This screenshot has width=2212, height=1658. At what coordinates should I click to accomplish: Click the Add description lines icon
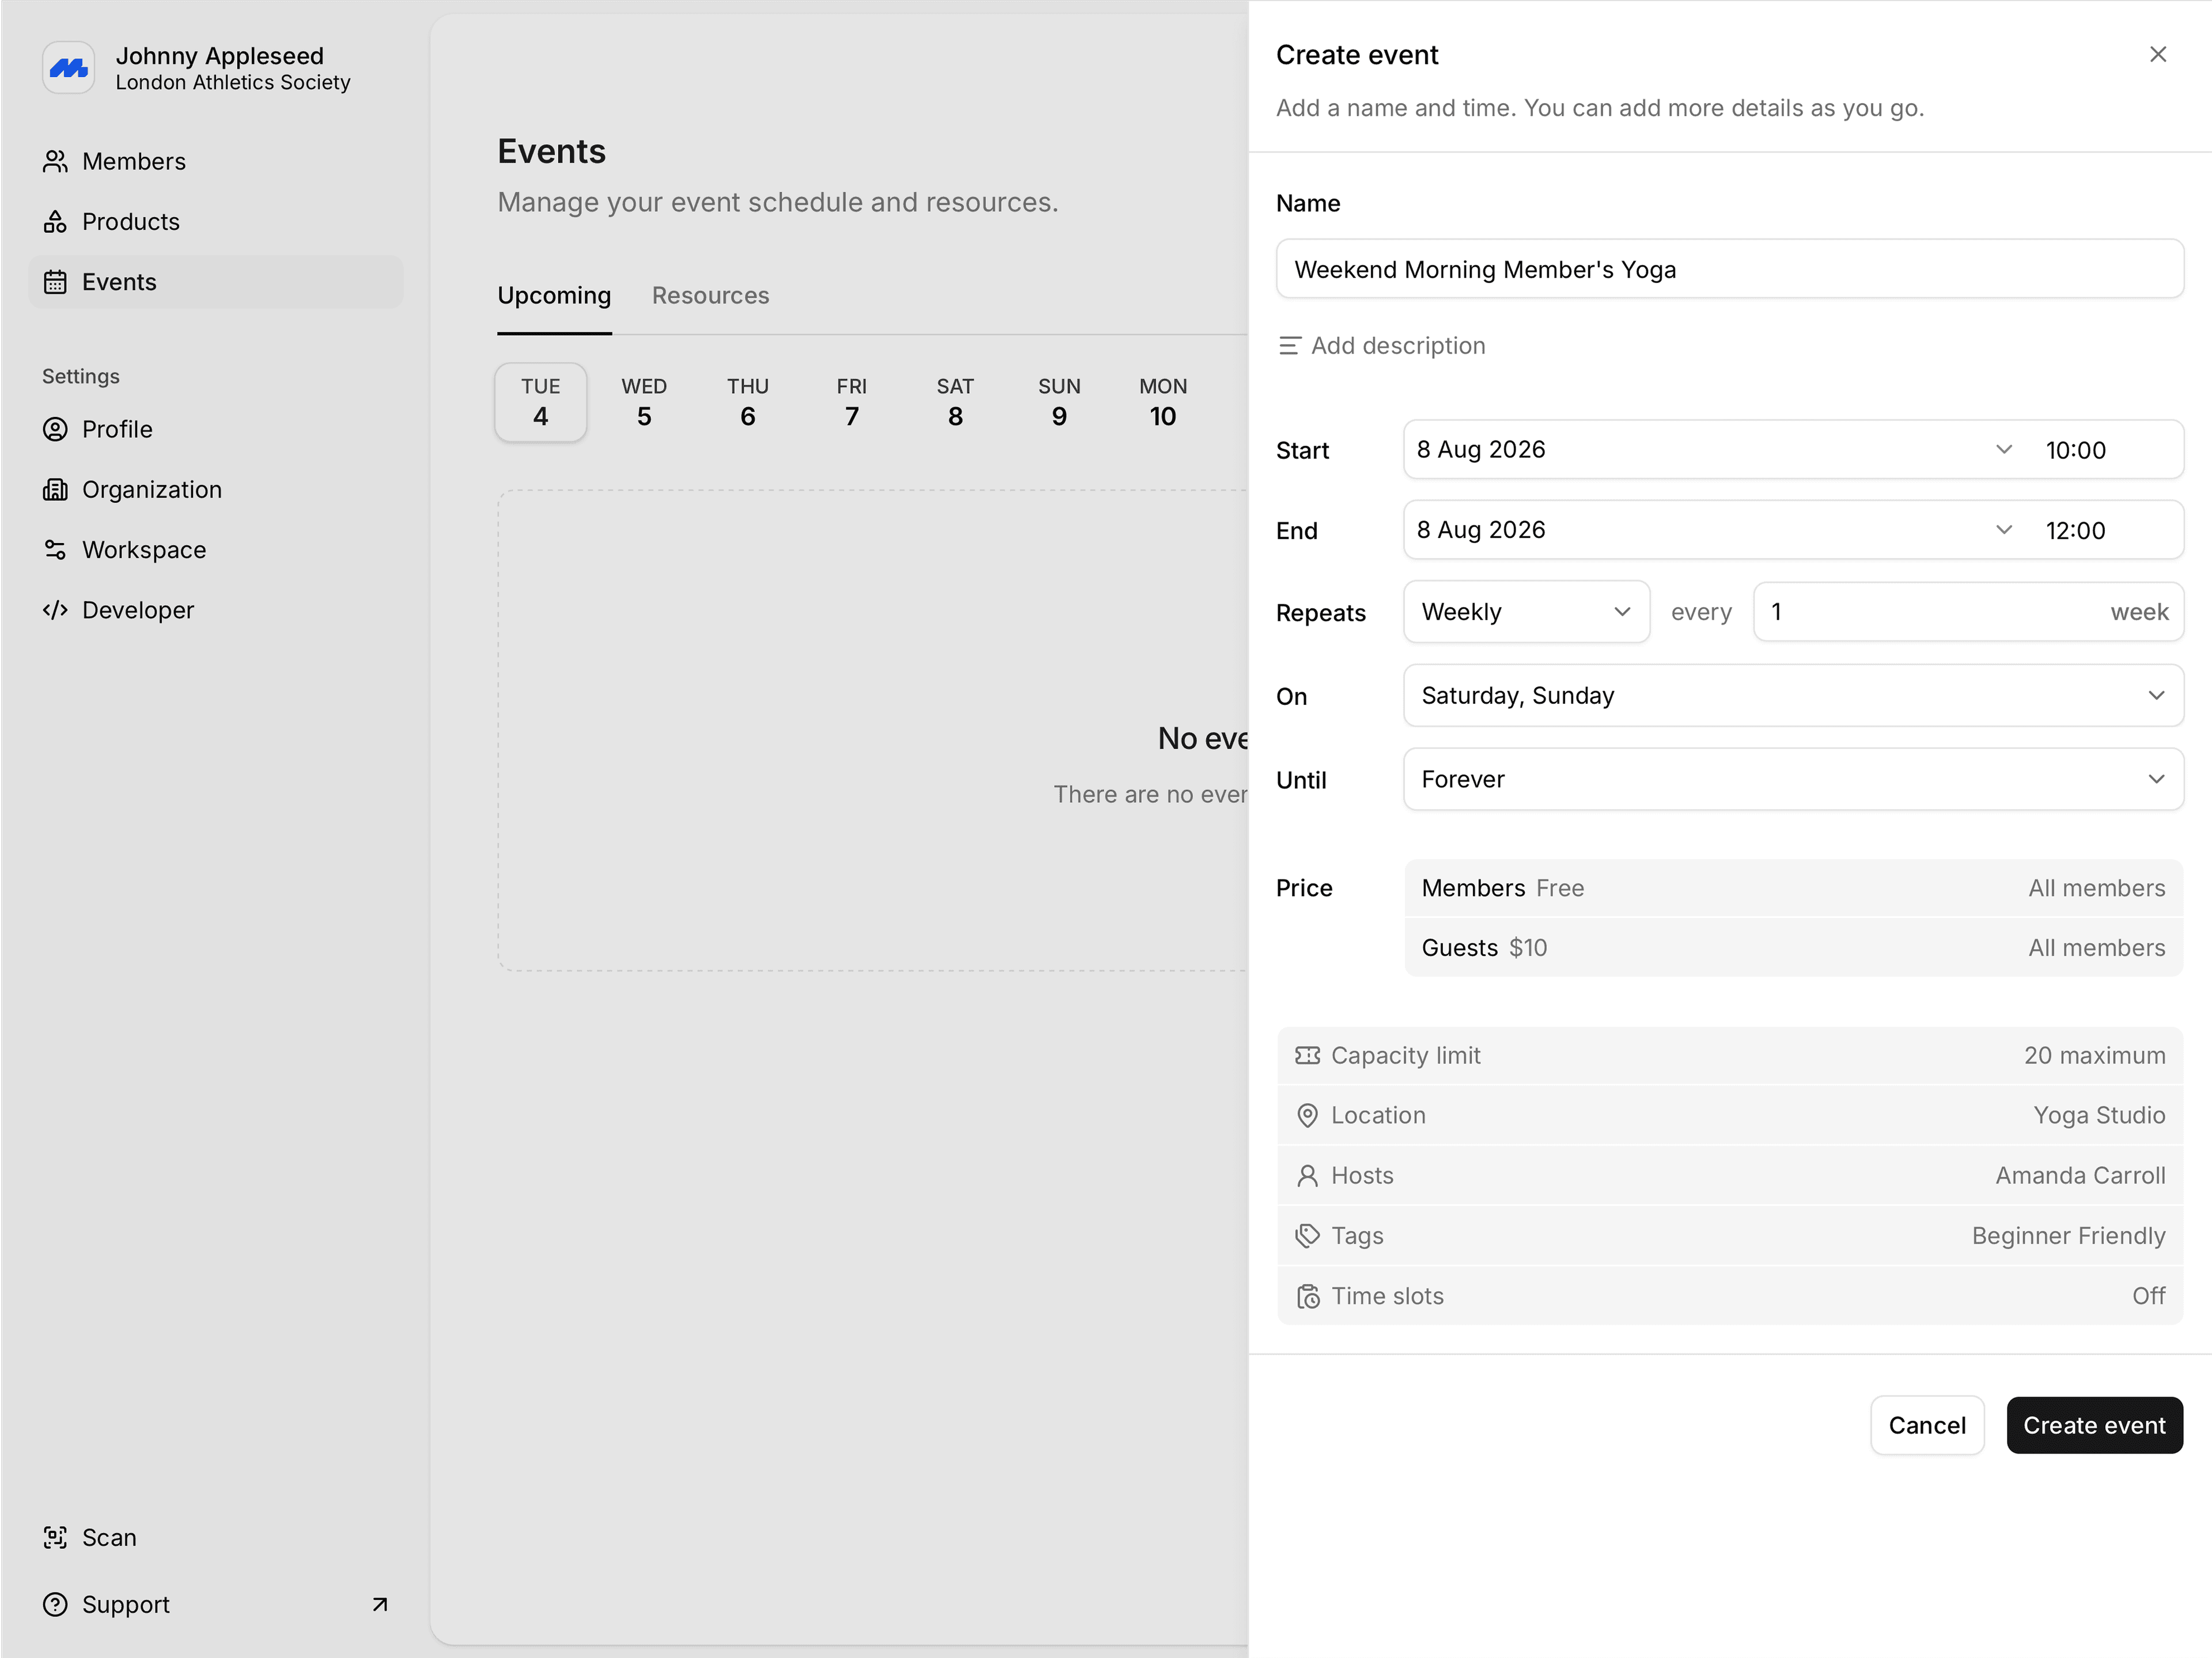pos(1290,346)
